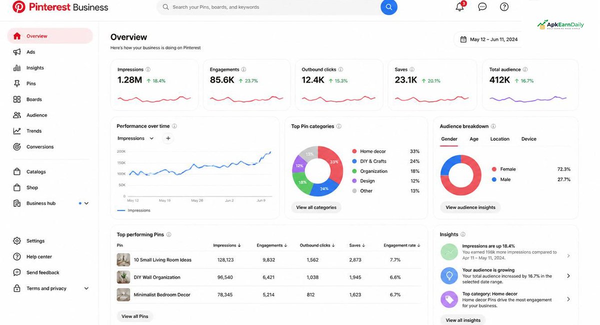Image resolution: width=600 pixels, height=325 pixels.
Task: Open 10 Small Living Room Ideas thumbnail
Action: [x=123, y=260]
